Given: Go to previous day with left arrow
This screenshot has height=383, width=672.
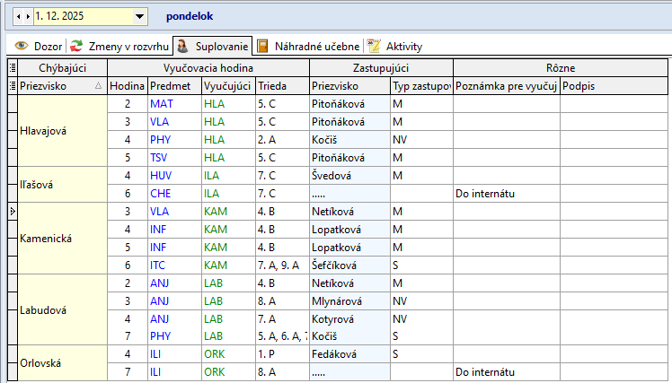Looking at the screenshot, I should click(19, 16).
